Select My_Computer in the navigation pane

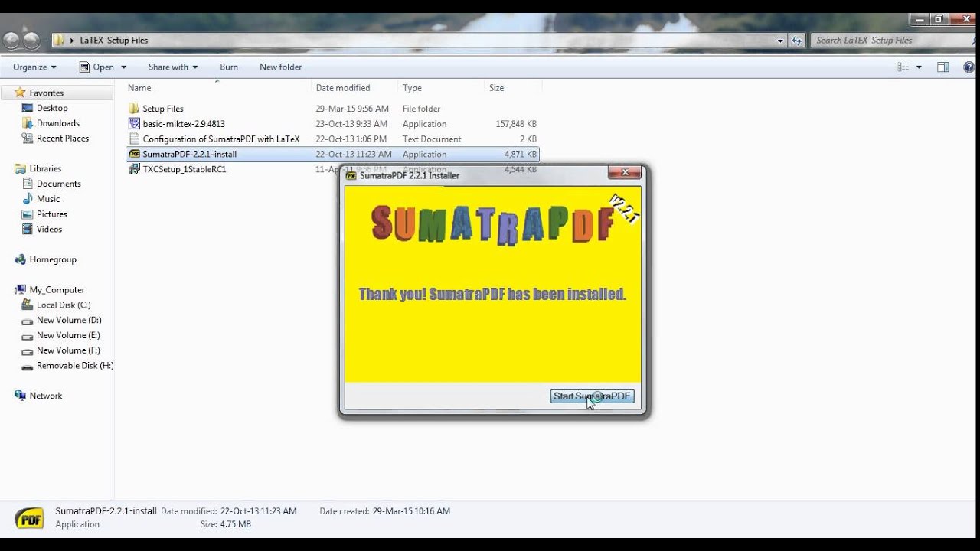click(x=57, y=290)
